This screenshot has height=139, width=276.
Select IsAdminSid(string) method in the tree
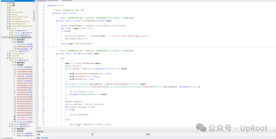(x=25, y=90)
